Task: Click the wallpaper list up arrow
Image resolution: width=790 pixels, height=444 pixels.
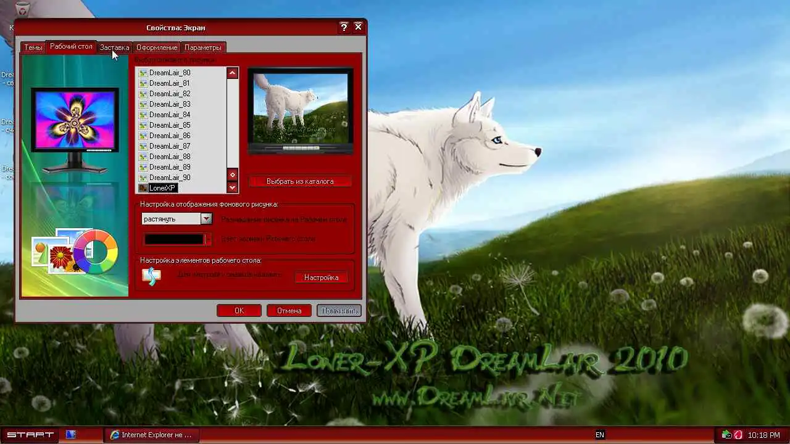Action: click(x=233, y=73)
